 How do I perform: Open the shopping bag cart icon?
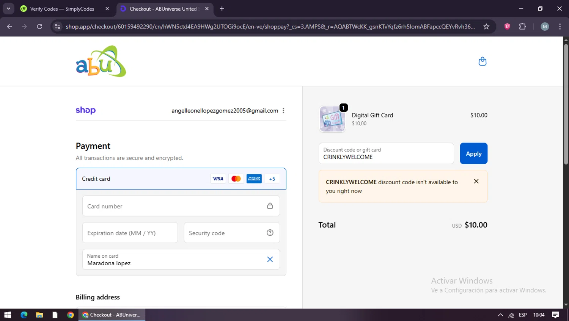coord(482,61)
